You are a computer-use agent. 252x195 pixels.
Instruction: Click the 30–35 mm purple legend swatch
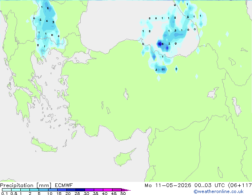pos(89,190)
